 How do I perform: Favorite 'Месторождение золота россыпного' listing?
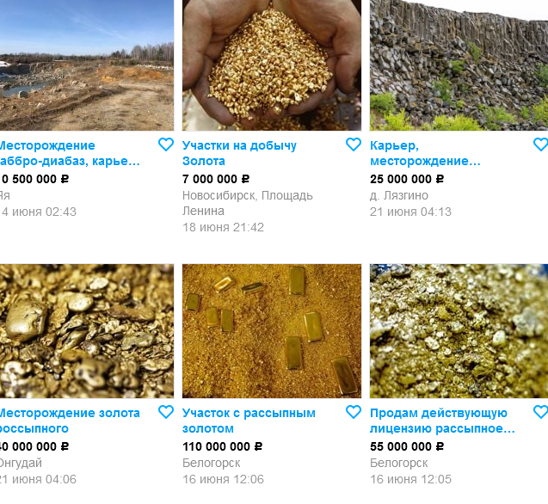point(166,412)
